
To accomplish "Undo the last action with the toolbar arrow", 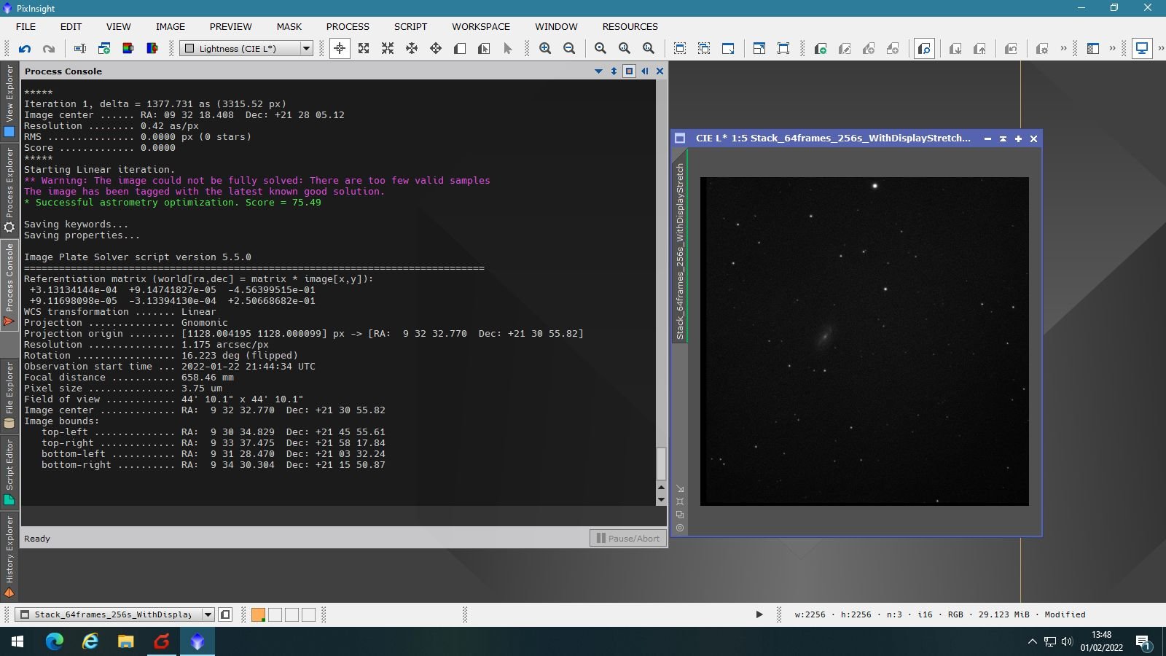I will point(25,49).
